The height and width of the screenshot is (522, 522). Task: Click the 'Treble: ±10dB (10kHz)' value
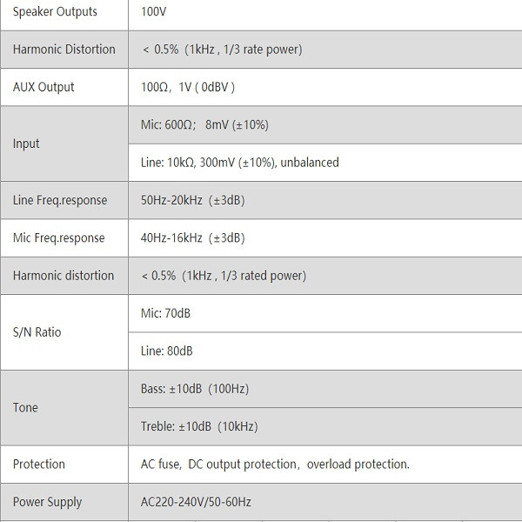pyautogui.click(x=198, y=426)
